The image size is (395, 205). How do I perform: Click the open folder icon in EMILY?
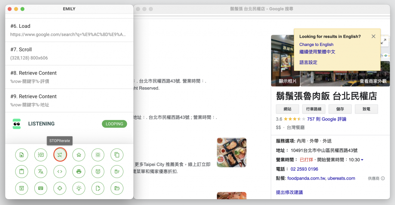point(117,188)
